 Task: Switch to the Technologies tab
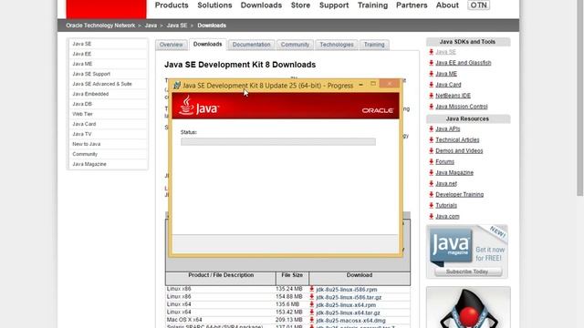pyautogui.click(x=337, y=45)
